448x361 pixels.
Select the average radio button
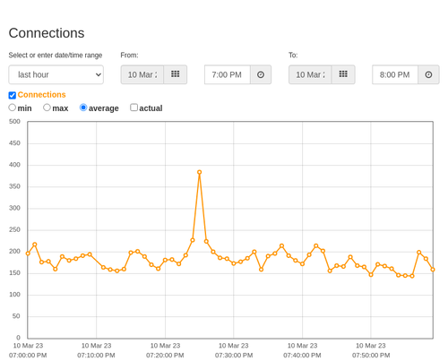pyautogui.click(x=83, y=107)
